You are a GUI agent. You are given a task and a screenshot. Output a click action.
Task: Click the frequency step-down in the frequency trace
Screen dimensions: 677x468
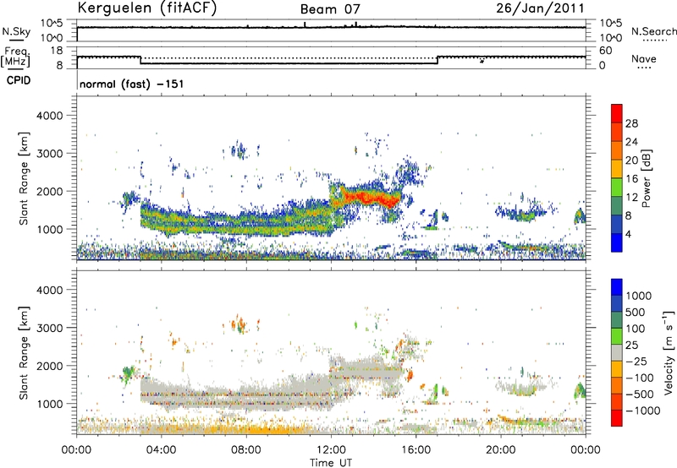(x=140, y=60)
